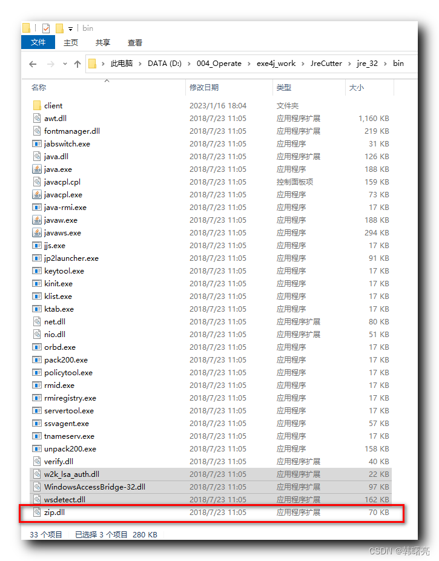Select the client folder icon
Screen dimensions: 439x561
point(37,105)
